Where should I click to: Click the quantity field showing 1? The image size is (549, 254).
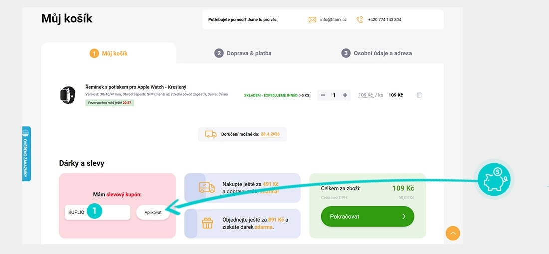pyautogui.click(x=334, y=95)
